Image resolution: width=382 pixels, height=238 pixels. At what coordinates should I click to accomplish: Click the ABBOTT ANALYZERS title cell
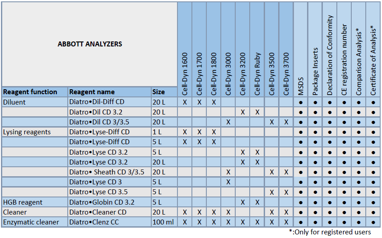point(90,44)
